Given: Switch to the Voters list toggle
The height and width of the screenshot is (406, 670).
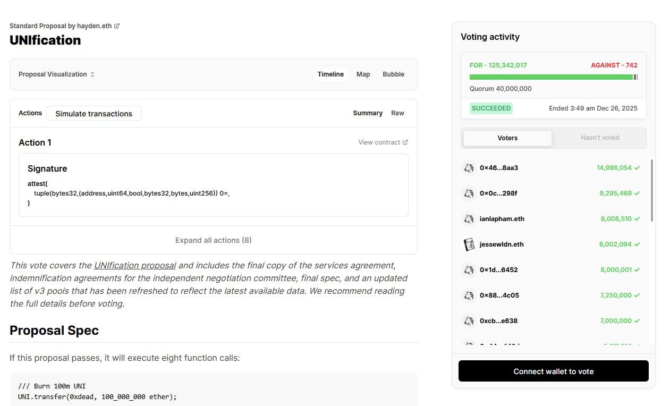Looking at the screenshot, I should pos(507,138).
